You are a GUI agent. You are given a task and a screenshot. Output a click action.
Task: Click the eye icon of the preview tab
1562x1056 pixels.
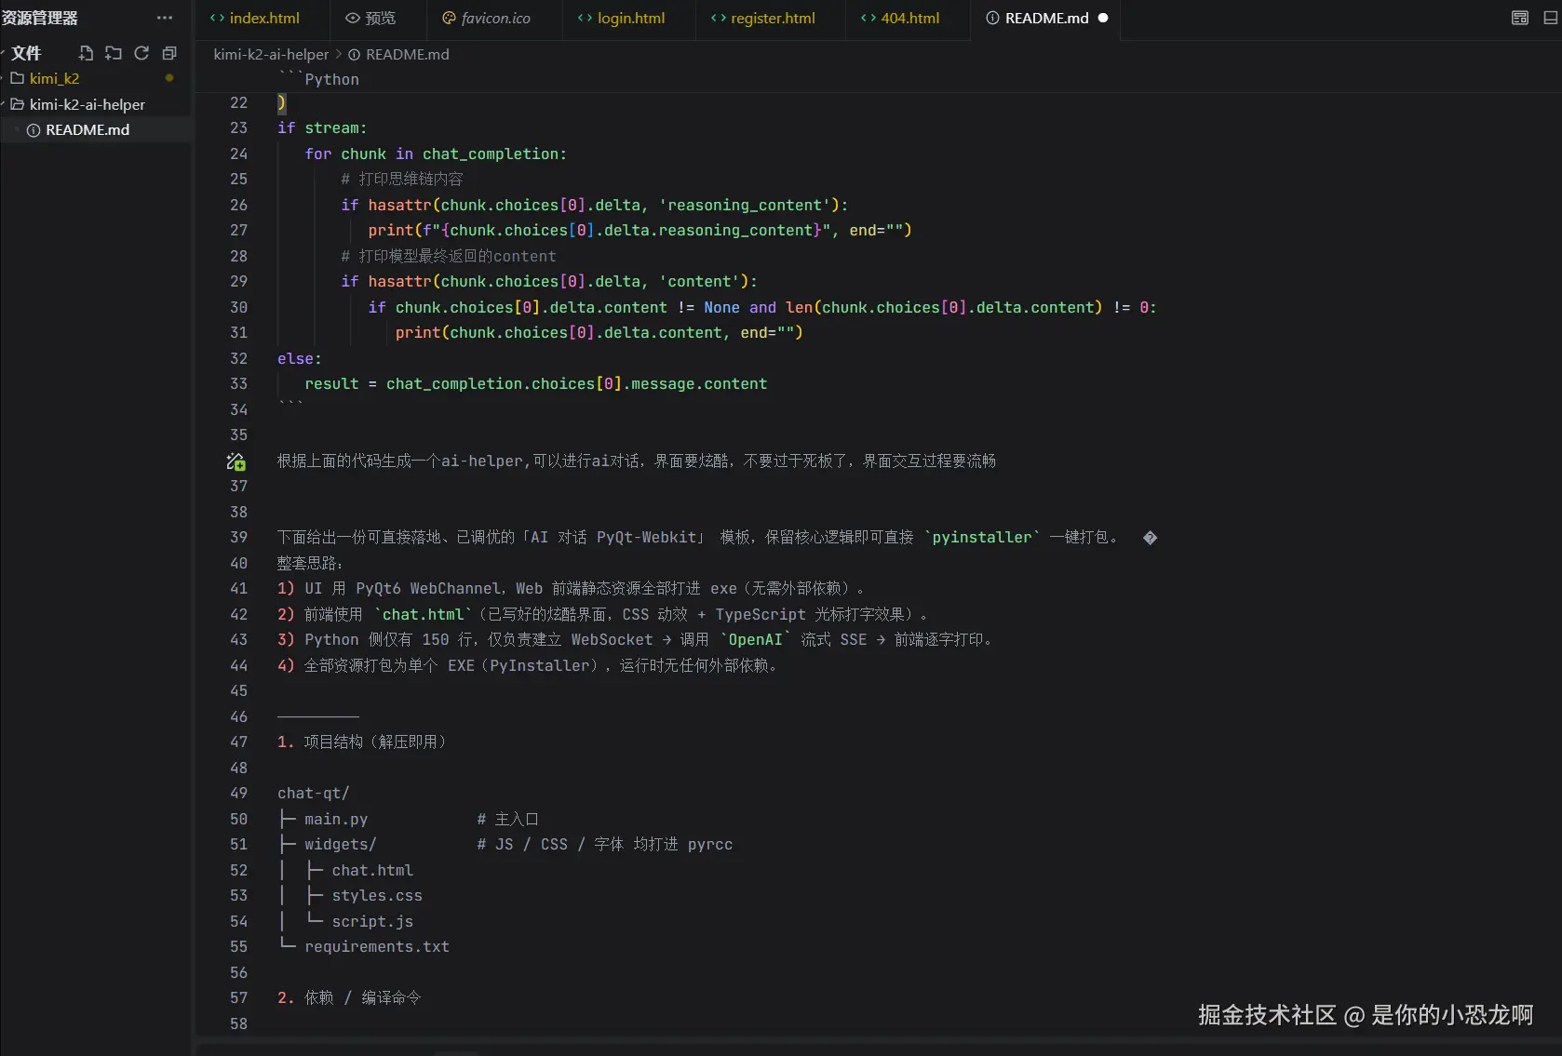tap(353, 18)
